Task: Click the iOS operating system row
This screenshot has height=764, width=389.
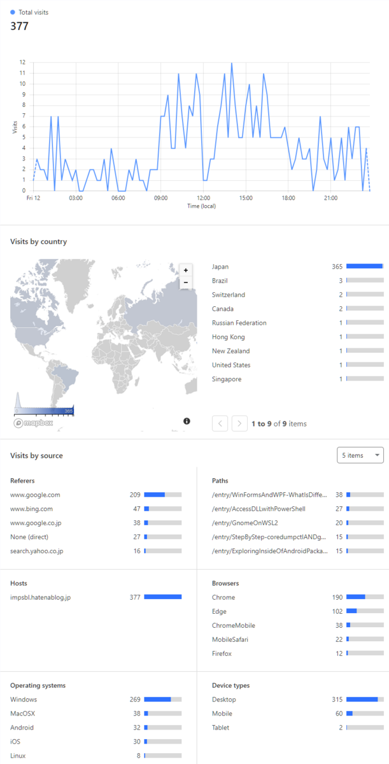Action: tap(96, 742)
